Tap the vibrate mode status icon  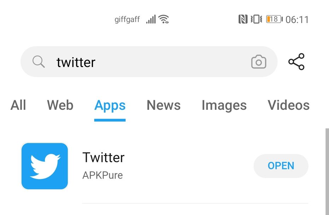click(256, 19)
